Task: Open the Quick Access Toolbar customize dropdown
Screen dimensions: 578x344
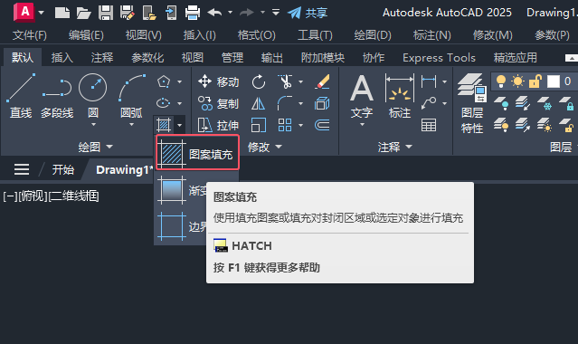Action: pos(276,13)
